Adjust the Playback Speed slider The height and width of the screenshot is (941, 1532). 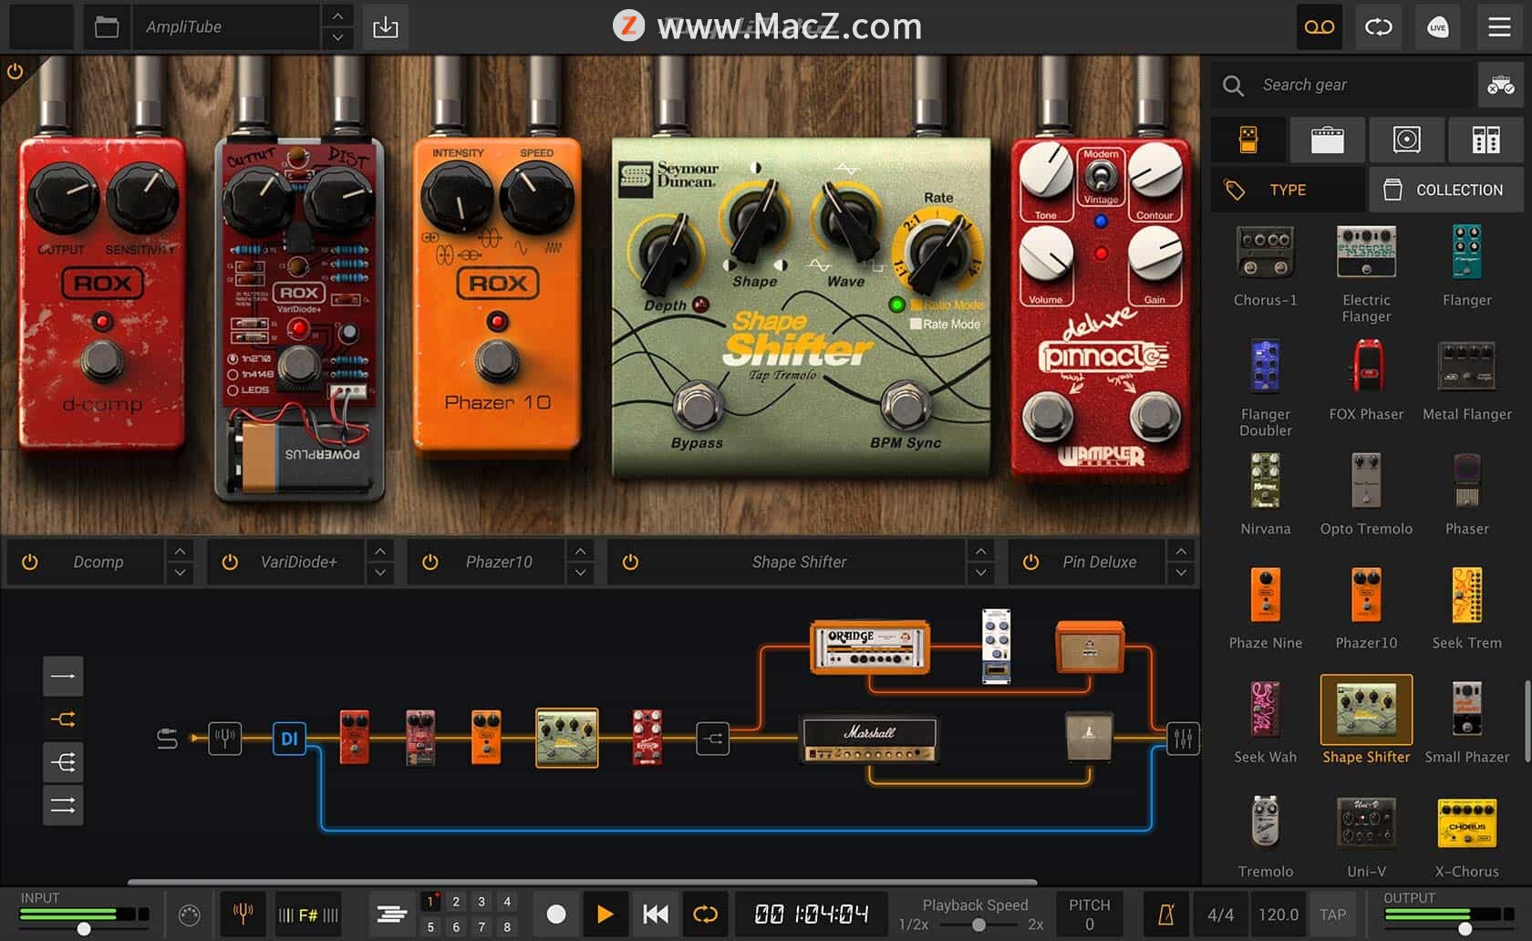(x=978, y=925)
